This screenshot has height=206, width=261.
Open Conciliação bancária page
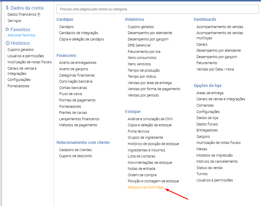pyautogui.click(x=76, y=81)
